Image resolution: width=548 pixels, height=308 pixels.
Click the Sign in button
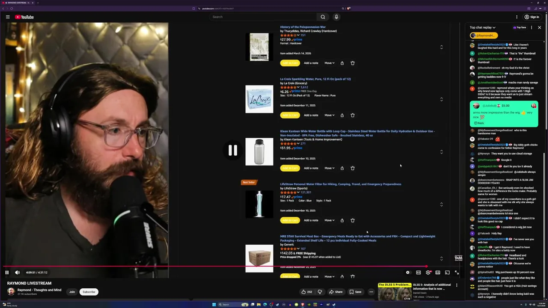point(532,17)
